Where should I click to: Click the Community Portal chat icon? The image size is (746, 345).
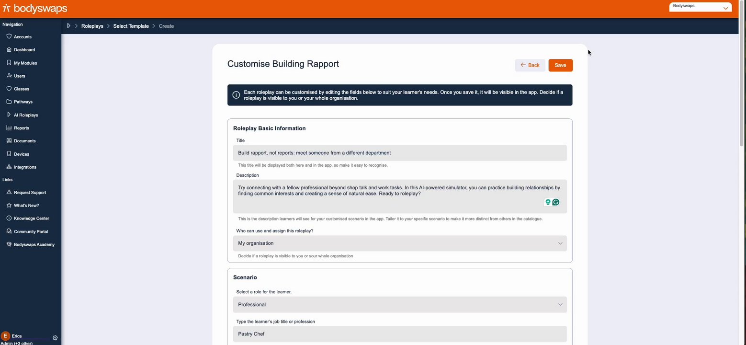click(9, 231)
